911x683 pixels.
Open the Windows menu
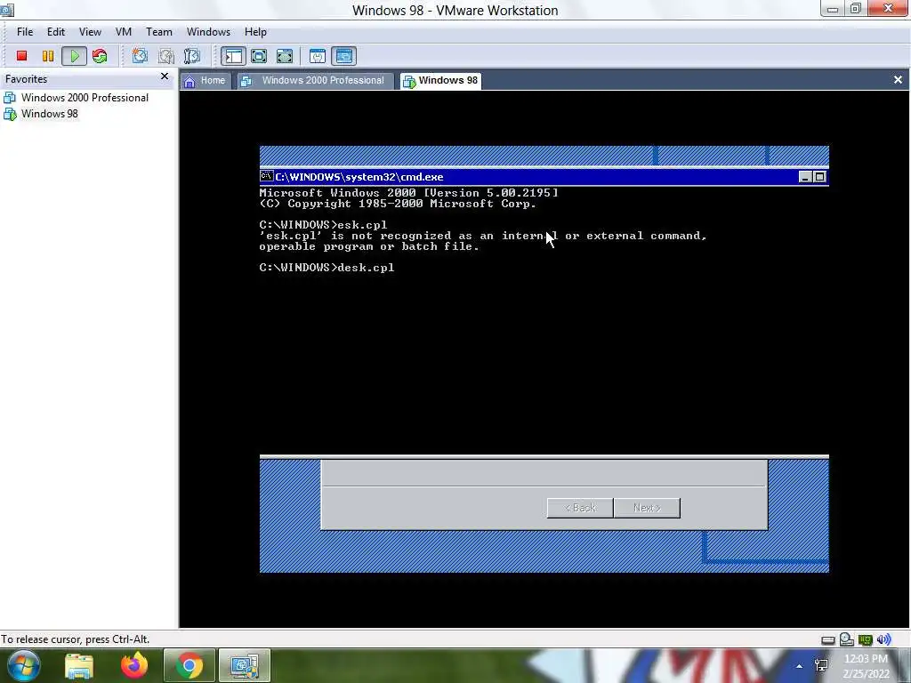coord(208,32)
